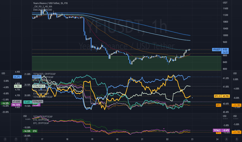Image resolution: width=242 pixels, height=142 pixels.
Task: Select the TOTALDEFI, CRYPTOCAP legend in the middle pane
Action: (x=44, y=74)
